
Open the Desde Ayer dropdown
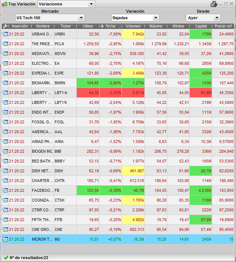(203, 18)
